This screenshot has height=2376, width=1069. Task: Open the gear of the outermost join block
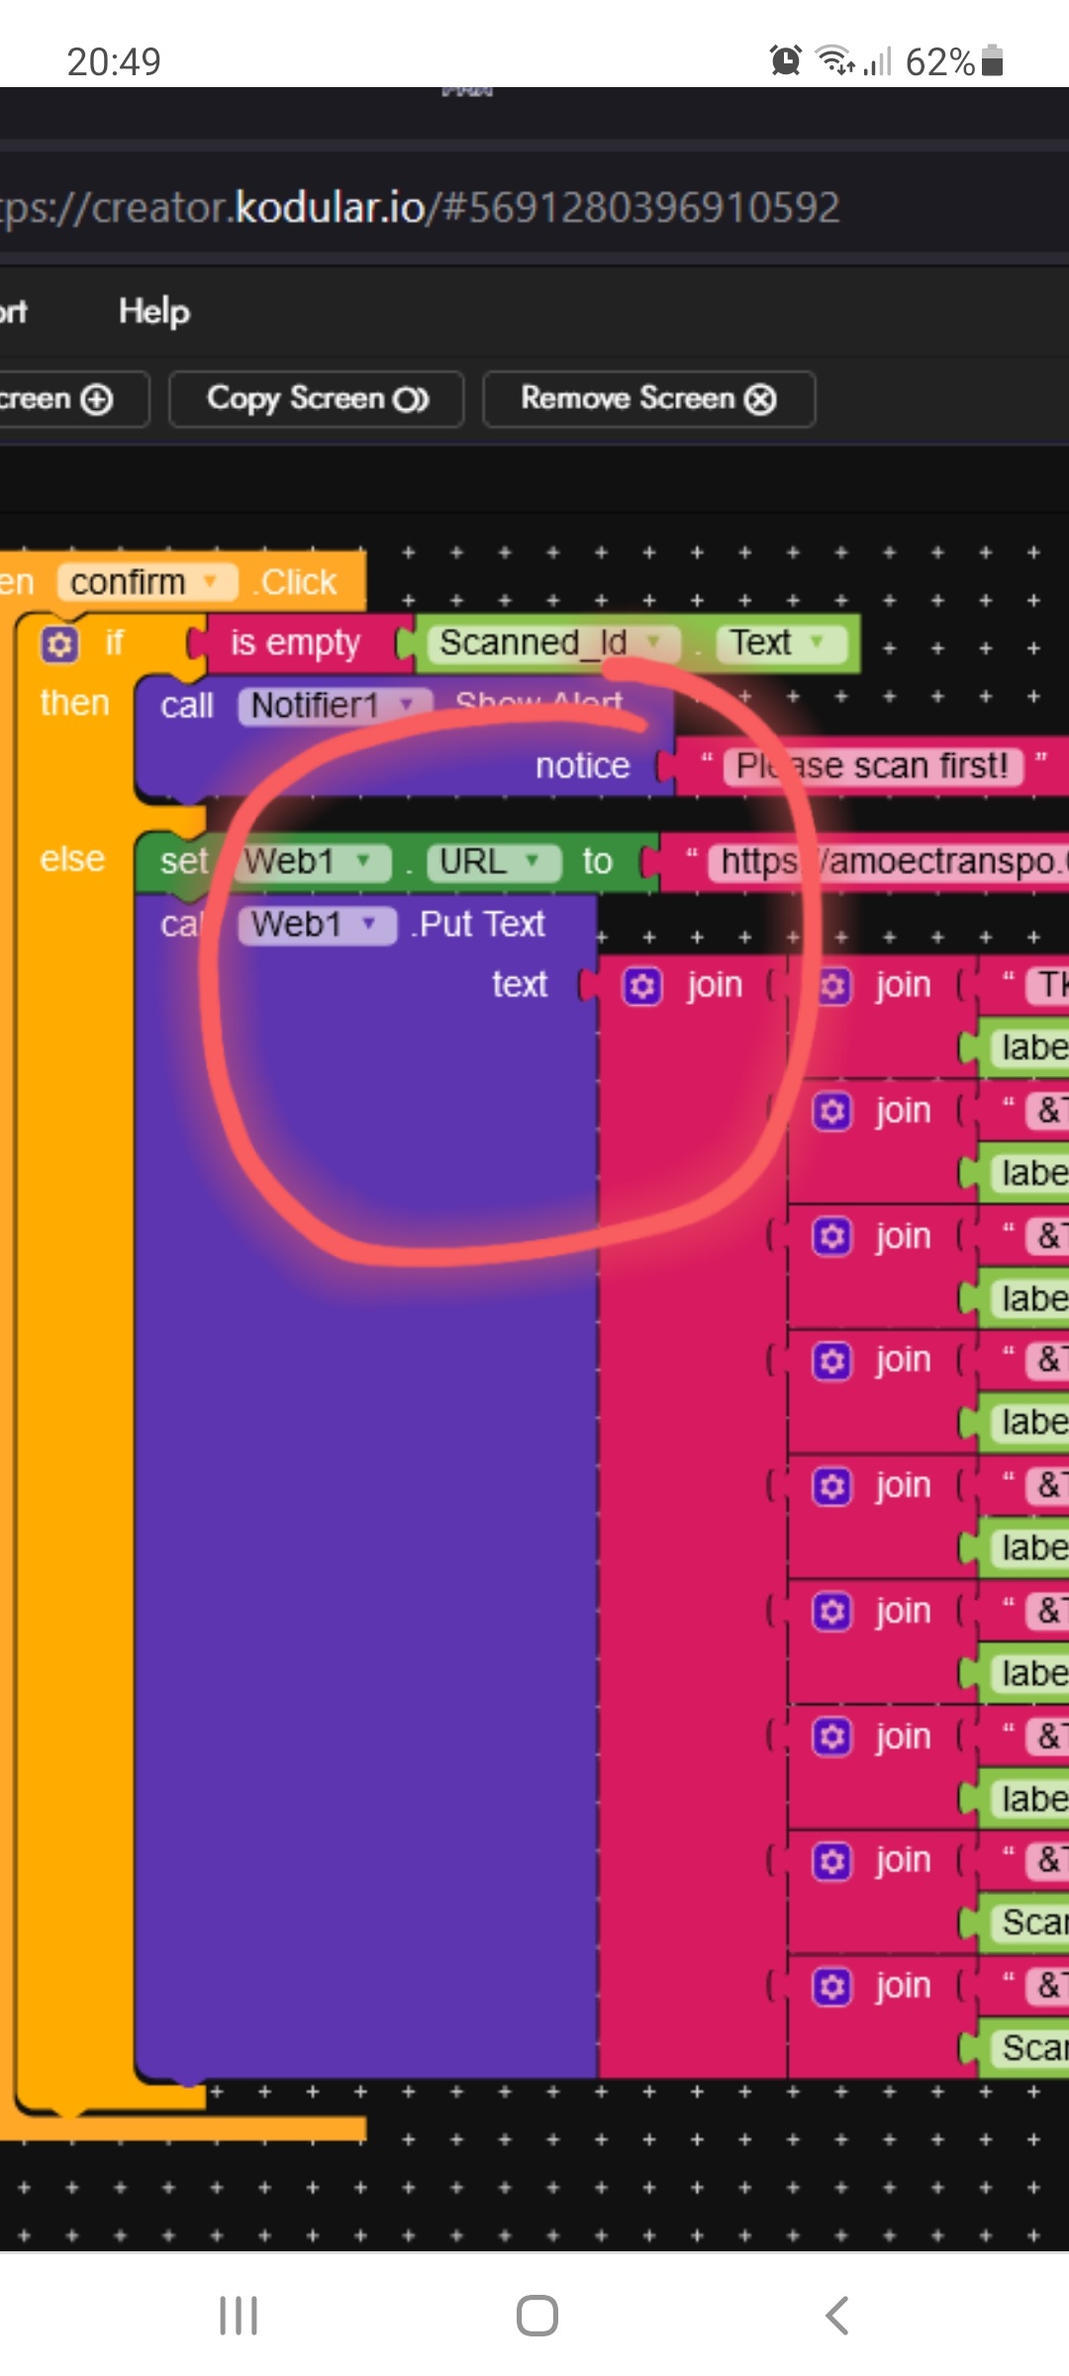642,986
